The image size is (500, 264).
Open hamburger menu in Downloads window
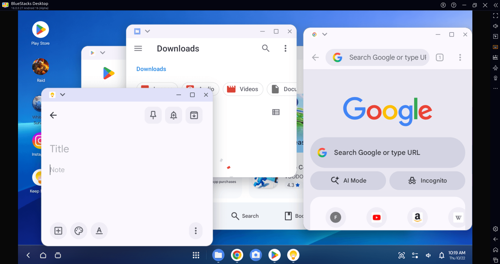click(x=138, y=48)
